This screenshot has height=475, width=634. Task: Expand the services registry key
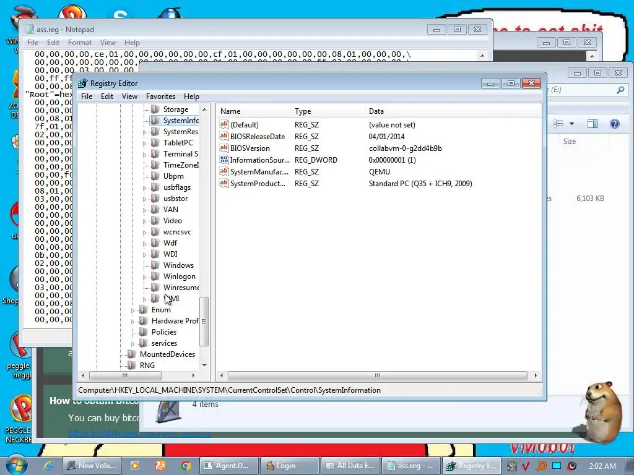pyautogui.click(x=132, y=344)
